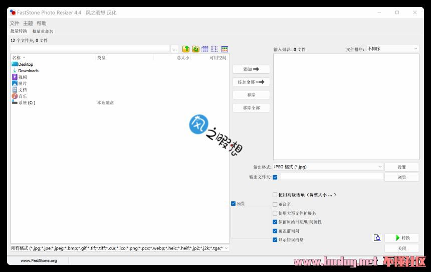
Task: Click the folder path input field
Action: [x=90, y=49]
